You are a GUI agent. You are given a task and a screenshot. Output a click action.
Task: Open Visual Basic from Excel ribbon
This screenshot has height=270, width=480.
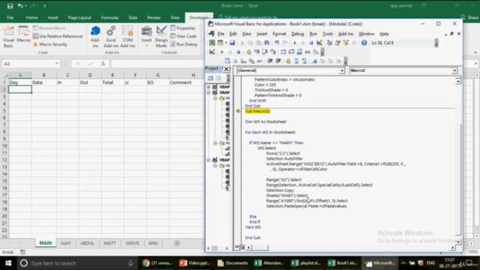8,37
